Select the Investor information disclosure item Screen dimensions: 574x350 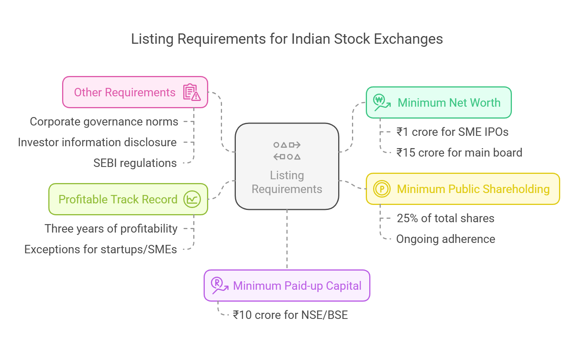click(x=97, y=142)
